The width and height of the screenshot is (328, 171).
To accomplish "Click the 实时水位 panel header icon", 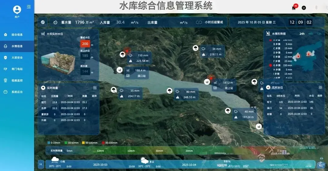I will (268, 87).
